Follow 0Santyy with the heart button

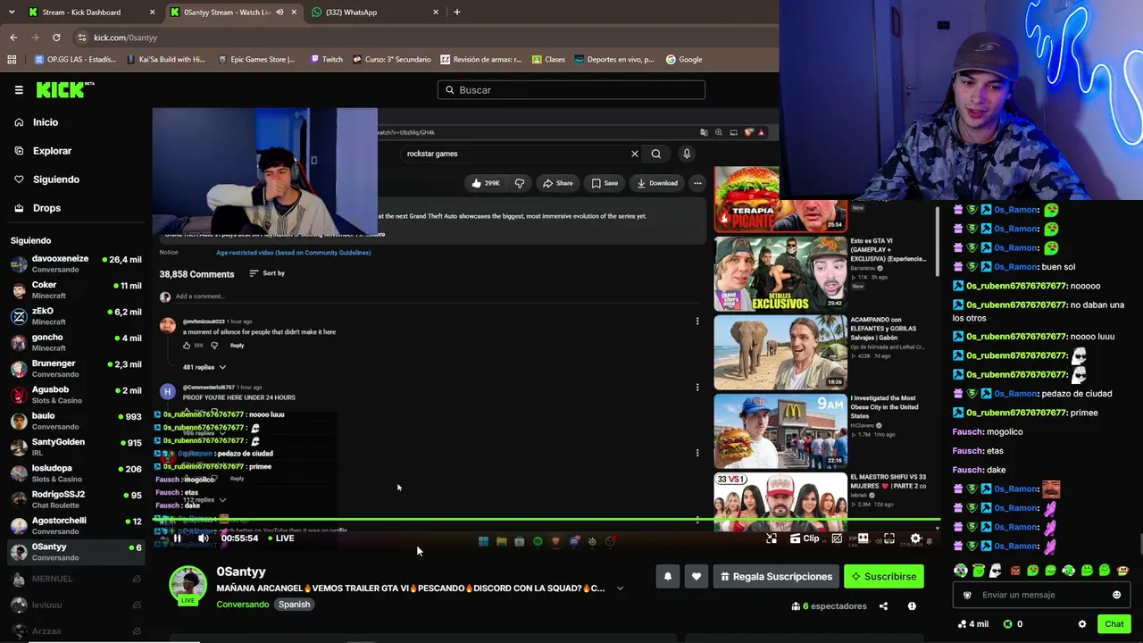pyautogui.click(x=697, y=576)
